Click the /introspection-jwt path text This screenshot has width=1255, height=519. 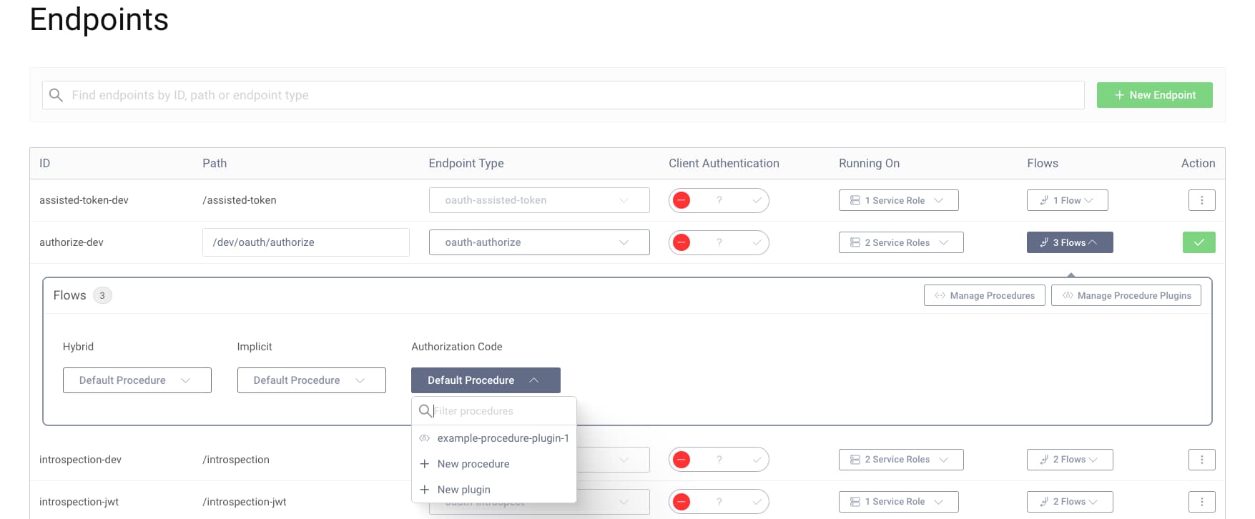[245, 502]
